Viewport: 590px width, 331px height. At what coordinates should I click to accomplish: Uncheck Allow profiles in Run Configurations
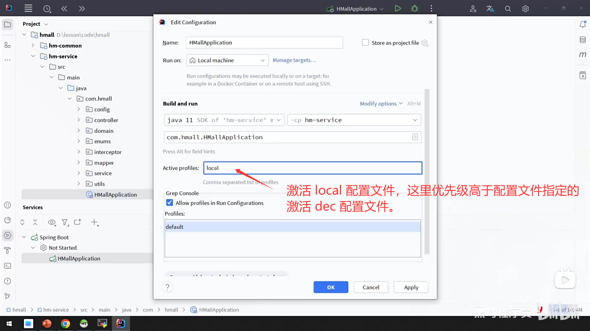(169, 202)
